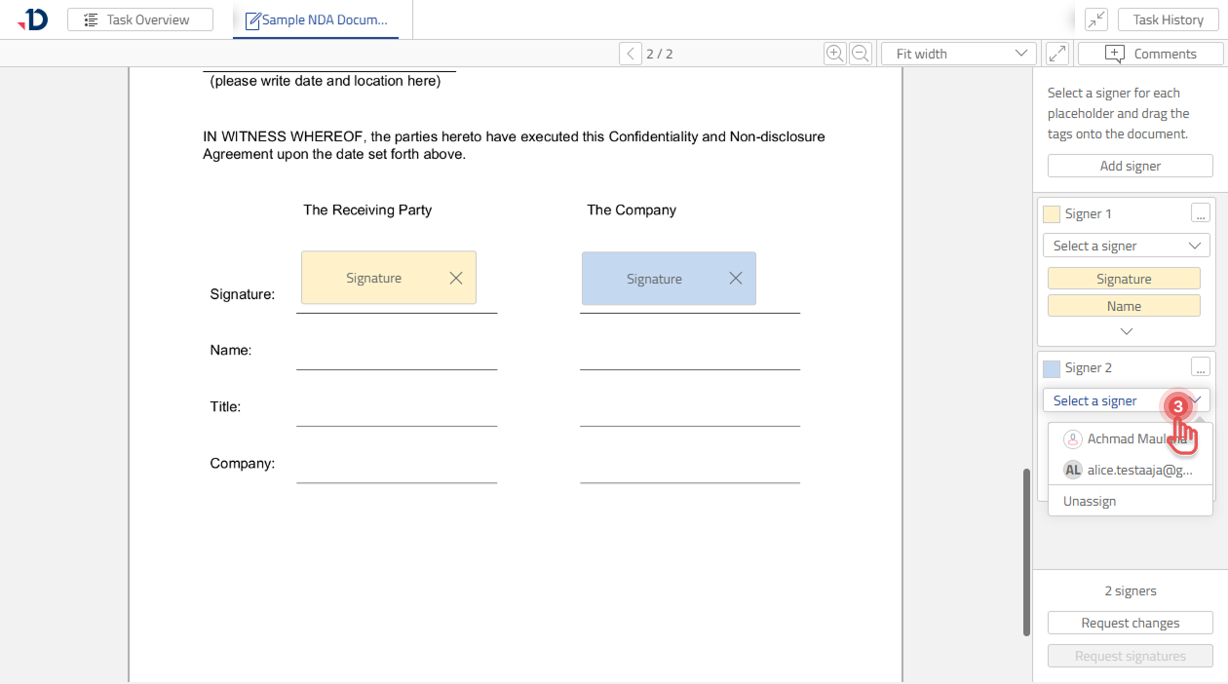1228x684 pixels.
Task: Switch to Task Overview tab
Action: 141,19
